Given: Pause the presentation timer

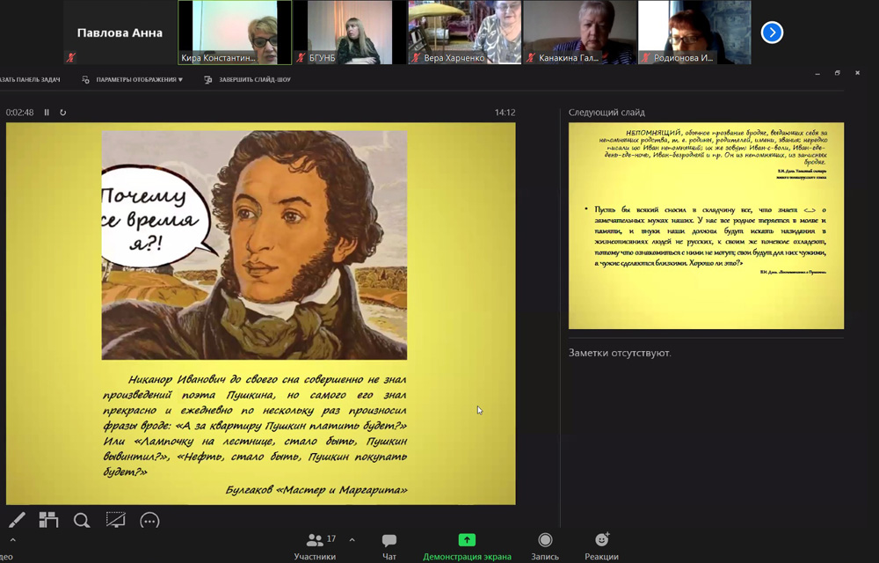Looking at the screenshot, I should [x=47, y=113].
